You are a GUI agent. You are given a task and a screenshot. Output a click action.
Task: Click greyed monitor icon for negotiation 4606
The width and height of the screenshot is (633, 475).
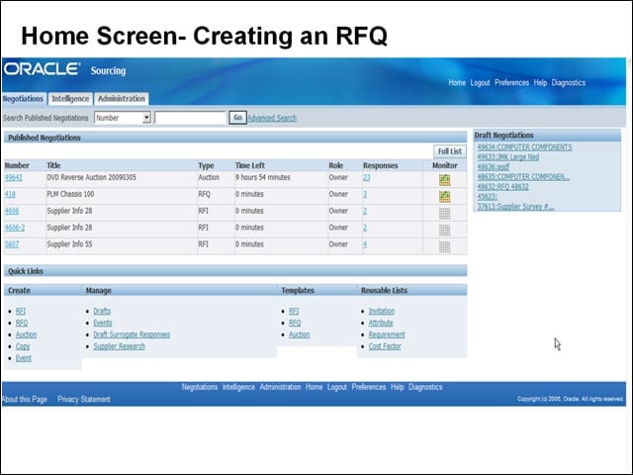444,214
